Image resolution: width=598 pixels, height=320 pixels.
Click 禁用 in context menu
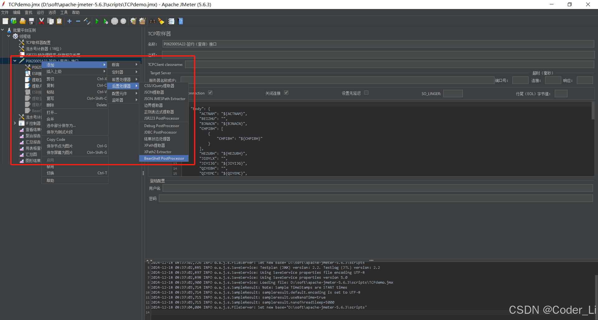[75, 167]
